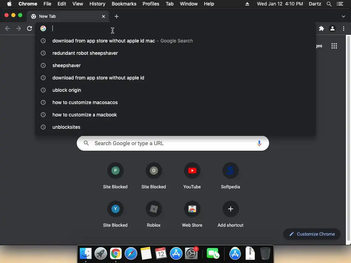Screen dimensions: 351x263
Task: Click the Search Google or type a URL box
Action: coord(173,143)
